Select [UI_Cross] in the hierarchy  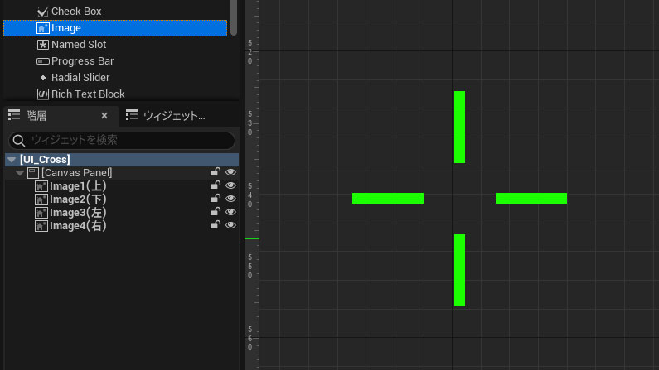pyautogui.click(x=122, y=160)
